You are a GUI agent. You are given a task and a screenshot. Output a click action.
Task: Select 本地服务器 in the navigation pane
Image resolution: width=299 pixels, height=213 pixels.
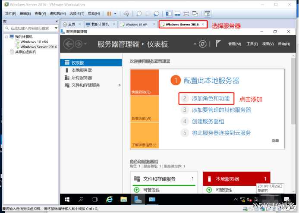(x=91, y=70)
